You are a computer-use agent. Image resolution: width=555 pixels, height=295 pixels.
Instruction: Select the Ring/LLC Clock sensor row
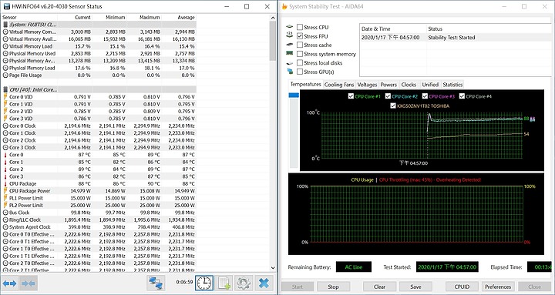tap(99, 220)
